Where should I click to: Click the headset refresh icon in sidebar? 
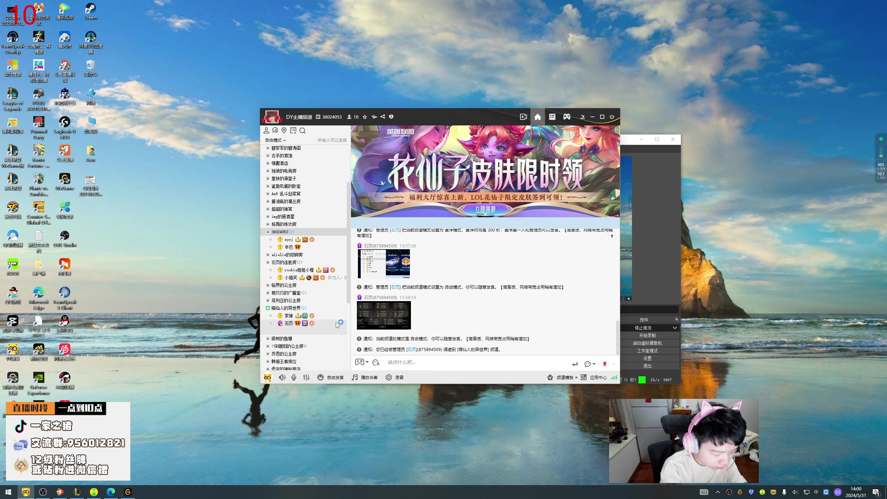[x=275, y=130]
